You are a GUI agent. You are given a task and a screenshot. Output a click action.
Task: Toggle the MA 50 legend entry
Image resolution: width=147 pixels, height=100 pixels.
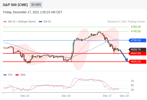[x=45, y=22]
